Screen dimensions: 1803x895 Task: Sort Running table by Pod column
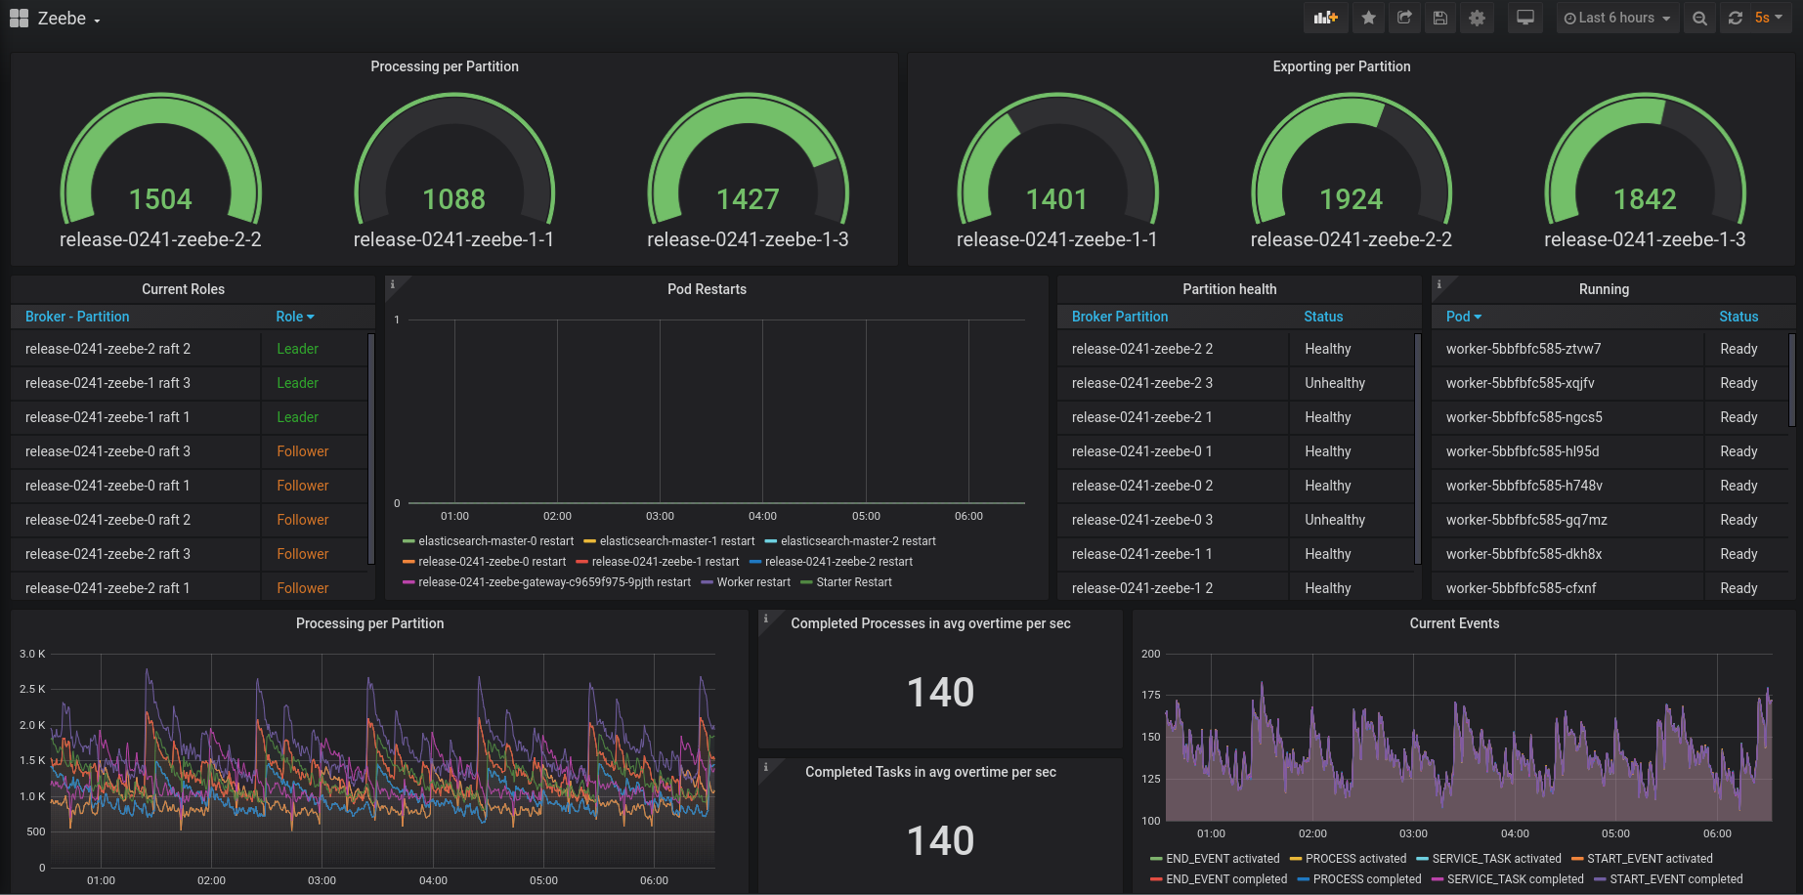[x=1464, y=317]
